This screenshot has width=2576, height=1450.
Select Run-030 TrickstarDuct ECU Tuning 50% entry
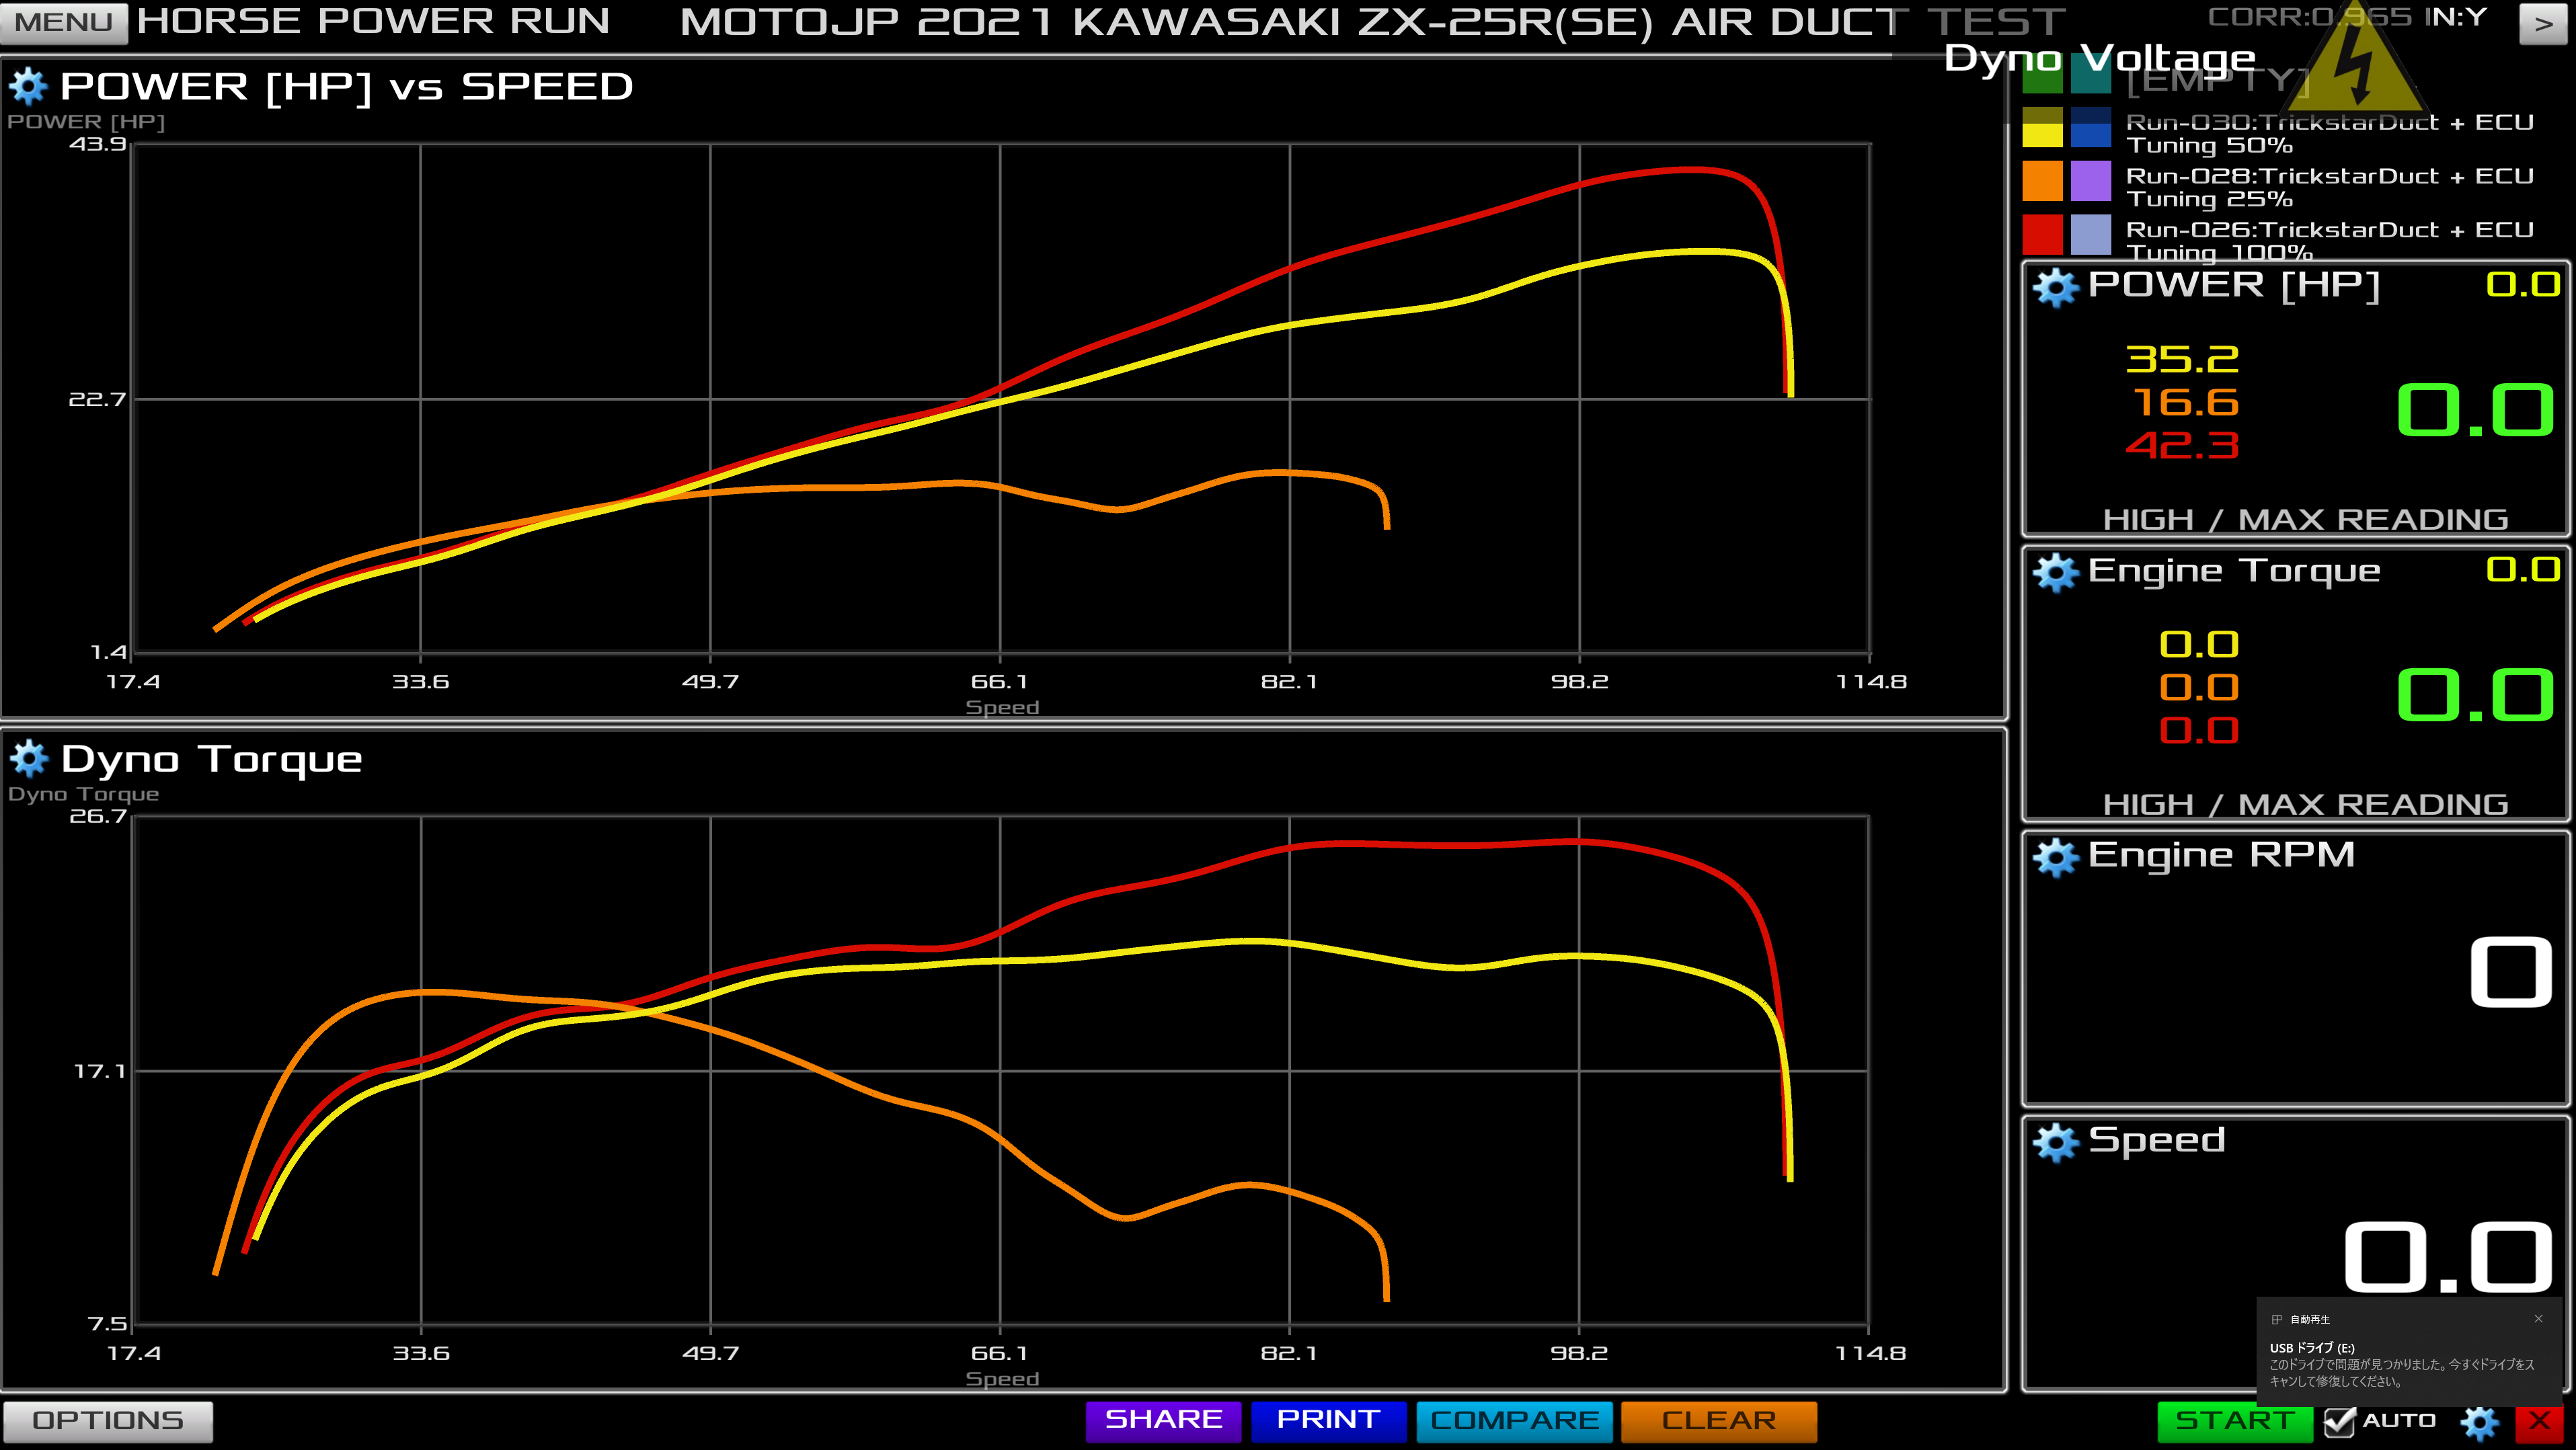click(2330, 134)
